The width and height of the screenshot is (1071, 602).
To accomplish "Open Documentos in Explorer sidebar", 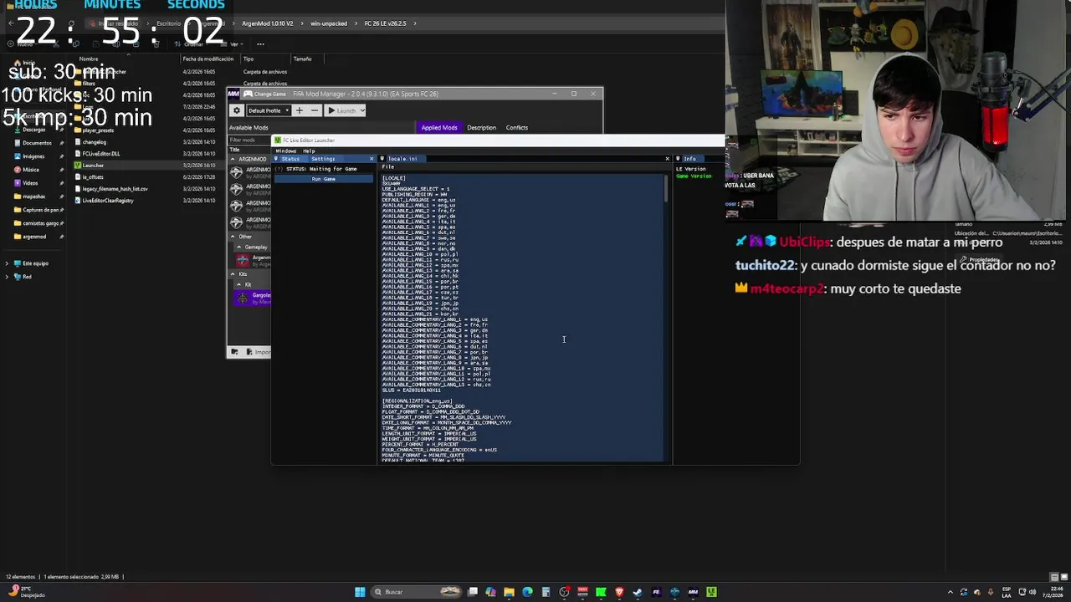I will (x=36, y=143).
